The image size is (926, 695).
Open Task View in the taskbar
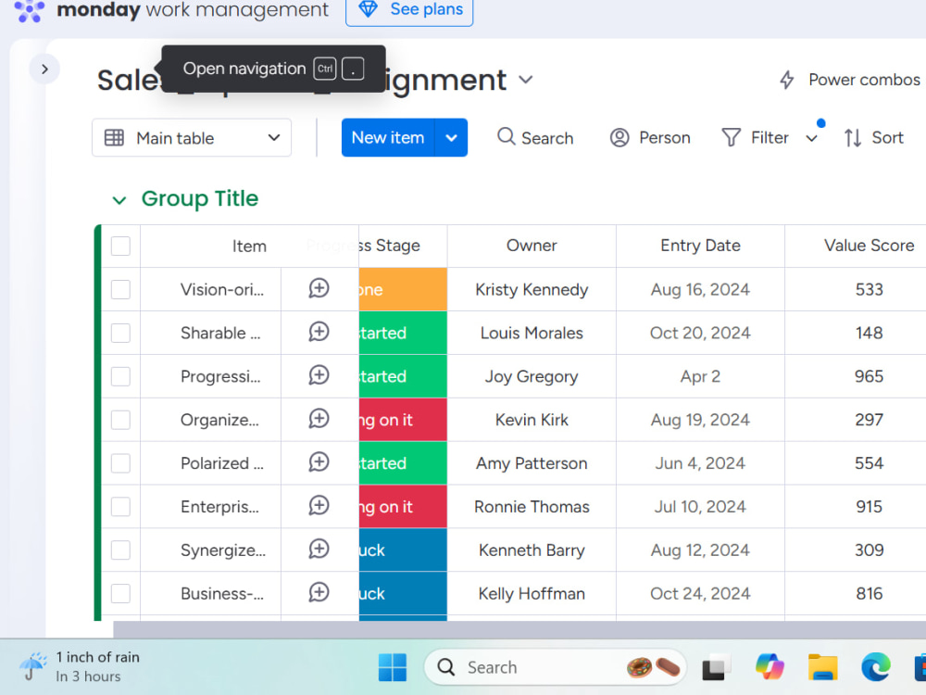pyautogui.click(x=715, y=668)
